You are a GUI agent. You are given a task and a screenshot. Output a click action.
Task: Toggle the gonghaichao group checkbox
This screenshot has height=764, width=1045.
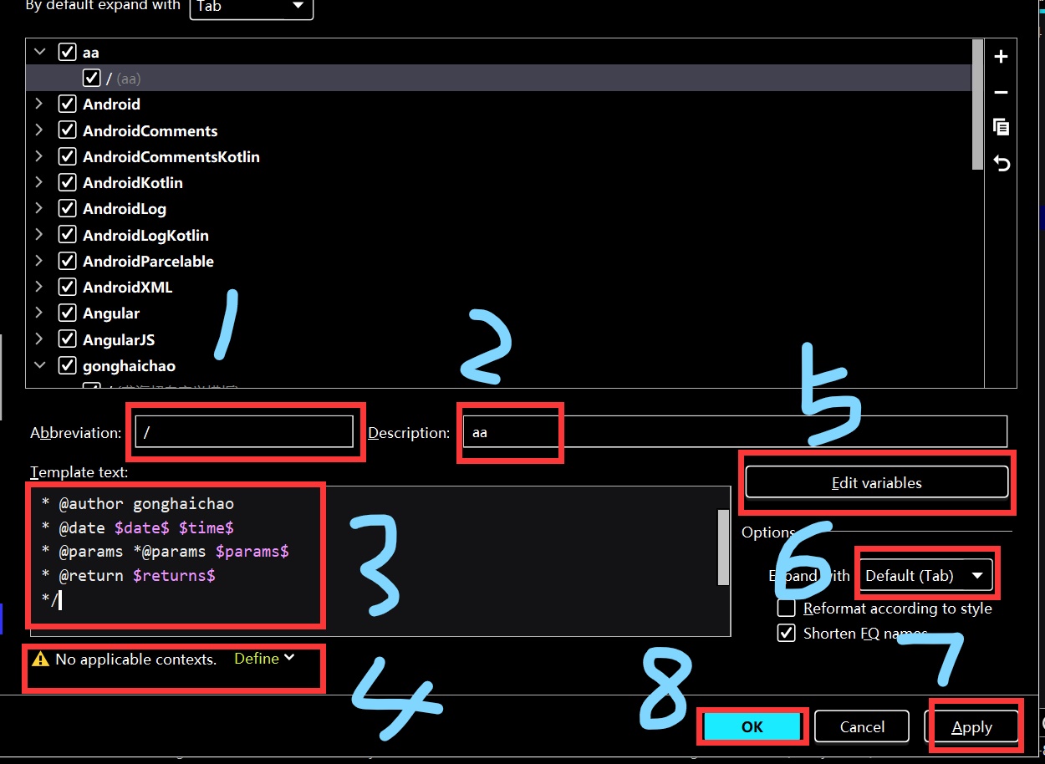coord(67,365)
